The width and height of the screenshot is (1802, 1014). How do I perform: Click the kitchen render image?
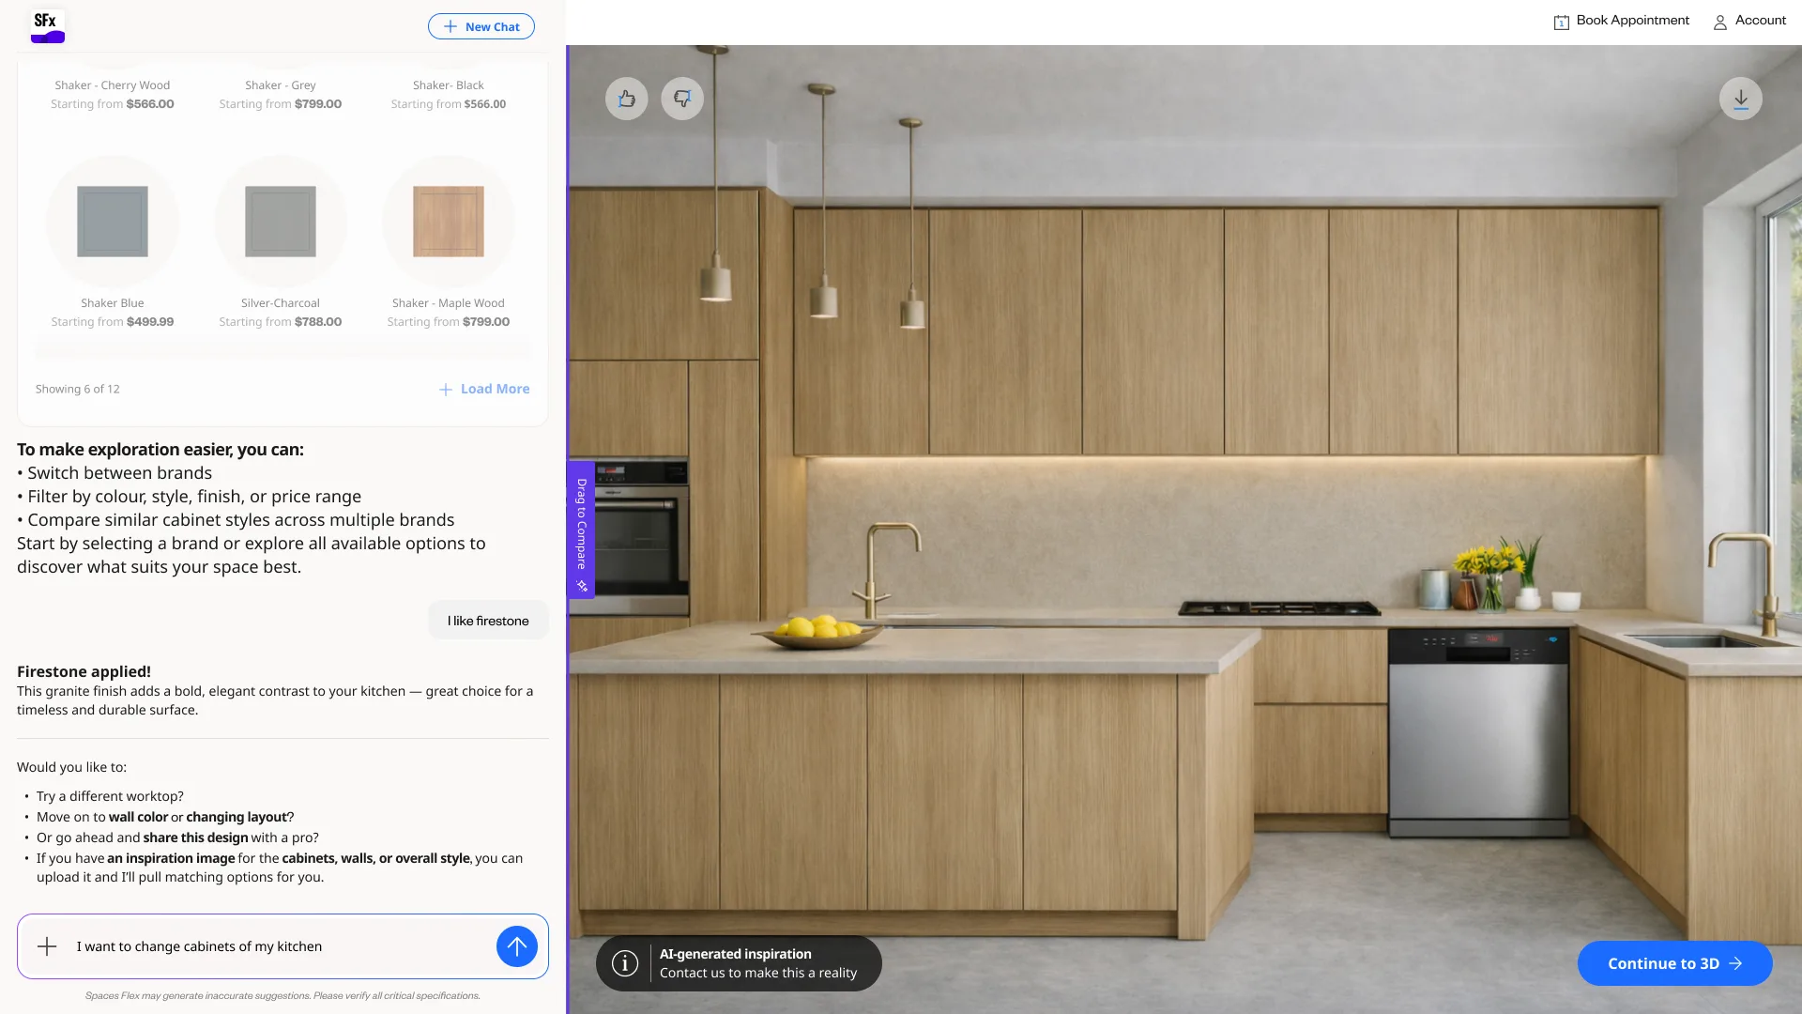(x=1184, y=529)
